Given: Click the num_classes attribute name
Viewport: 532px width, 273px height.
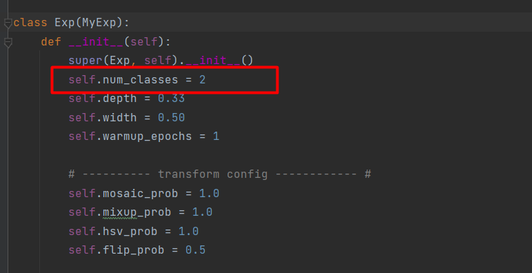Looking at the screenshot, I should click(140, 80).
